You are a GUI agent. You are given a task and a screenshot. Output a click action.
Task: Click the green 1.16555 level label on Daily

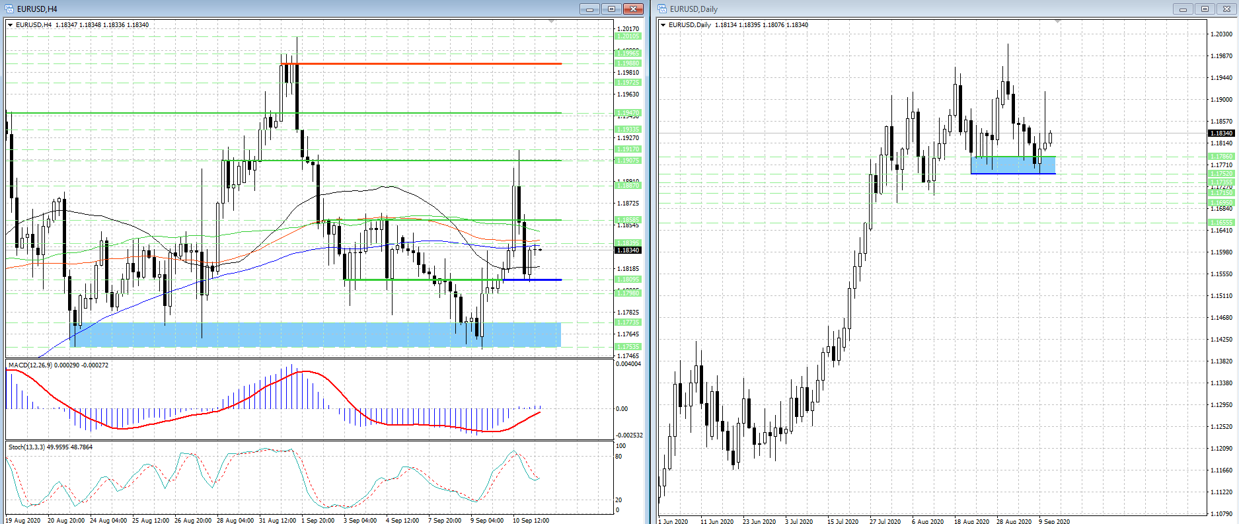point(1222,223)
